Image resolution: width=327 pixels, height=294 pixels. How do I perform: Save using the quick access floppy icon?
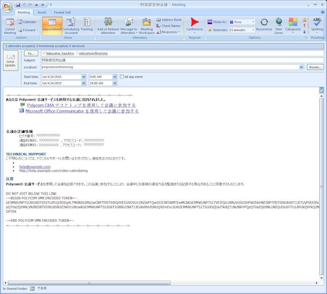click(x=18, y=4)
